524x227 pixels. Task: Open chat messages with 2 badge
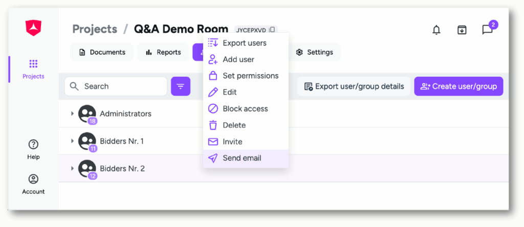(487, 30)
